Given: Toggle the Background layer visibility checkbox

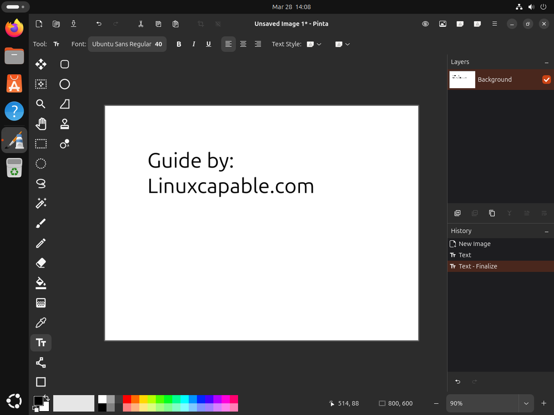Looking at the screenshot, I should [547, 80].
